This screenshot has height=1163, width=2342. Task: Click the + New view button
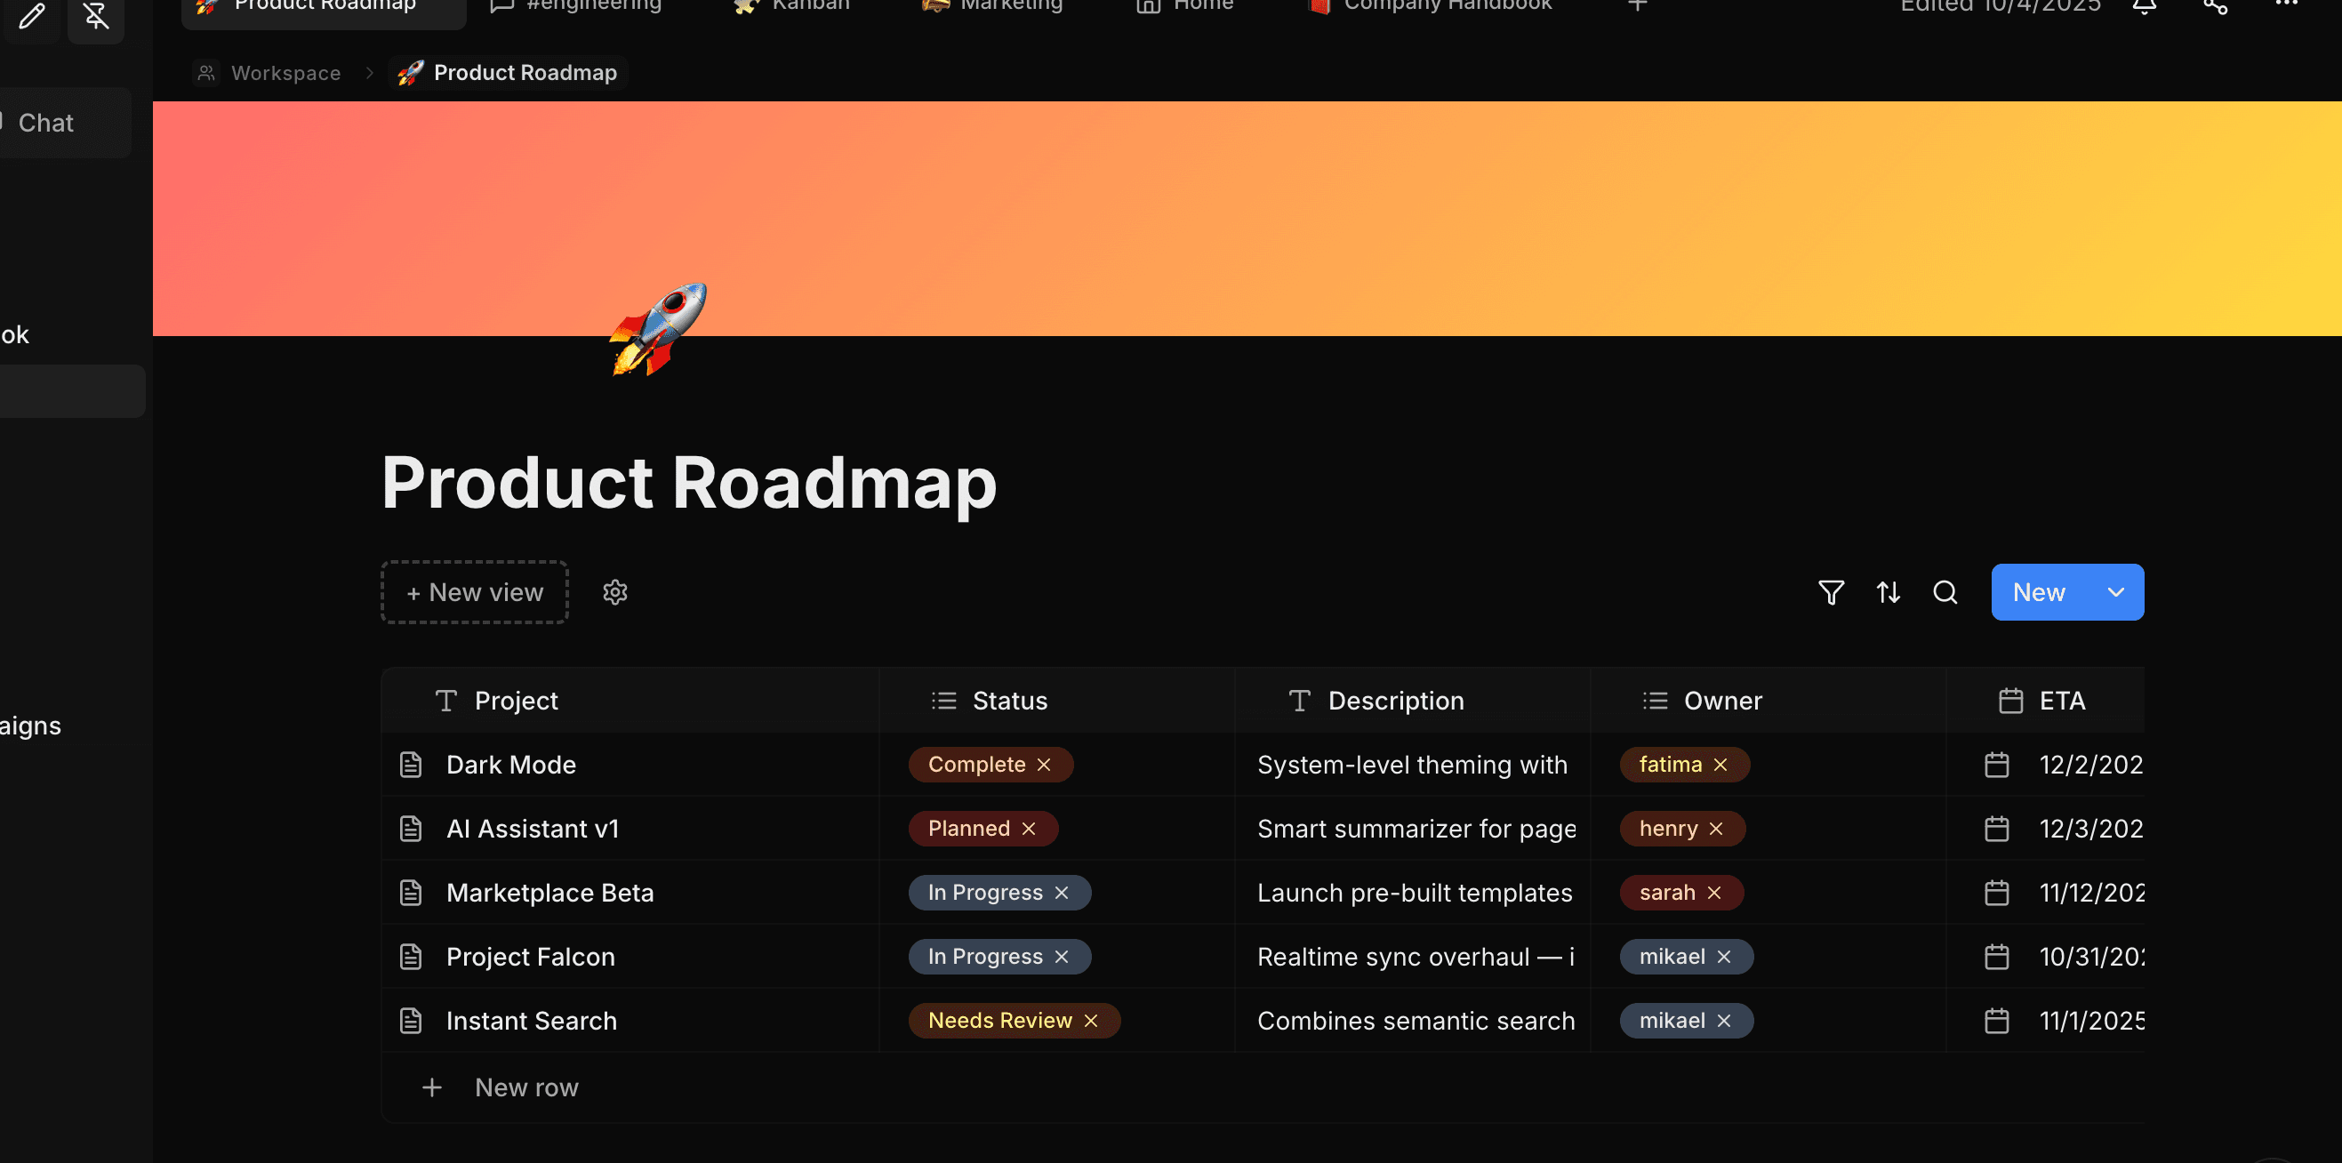[x=475, y=593]
